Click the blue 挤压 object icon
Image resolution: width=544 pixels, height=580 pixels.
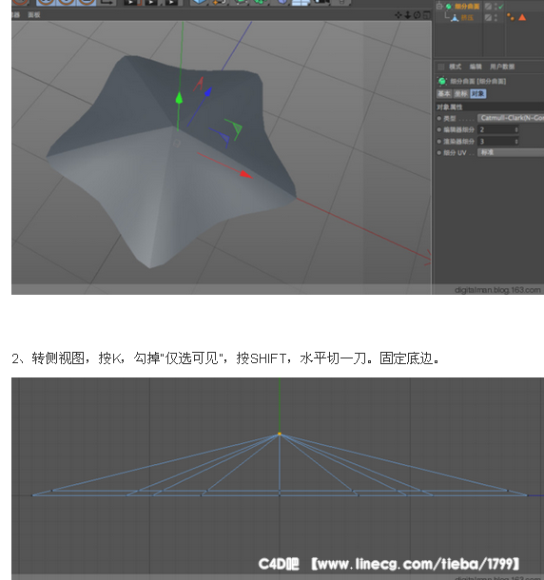[455, 18]
